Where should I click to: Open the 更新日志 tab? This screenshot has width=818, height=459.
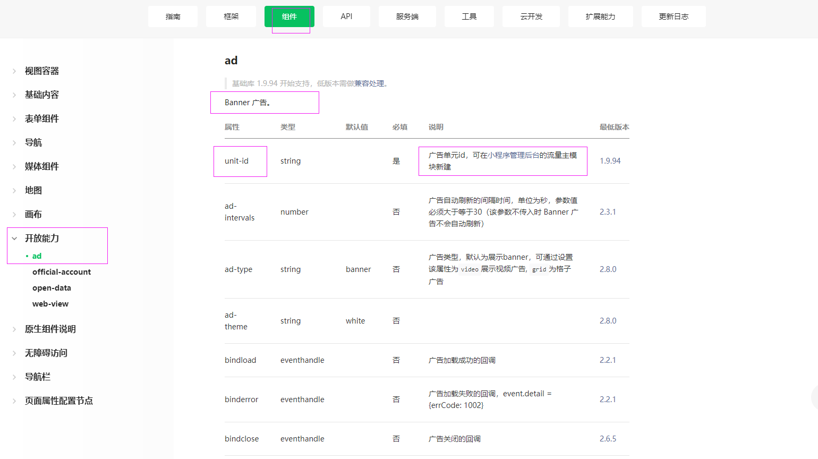tap(674, 16)
